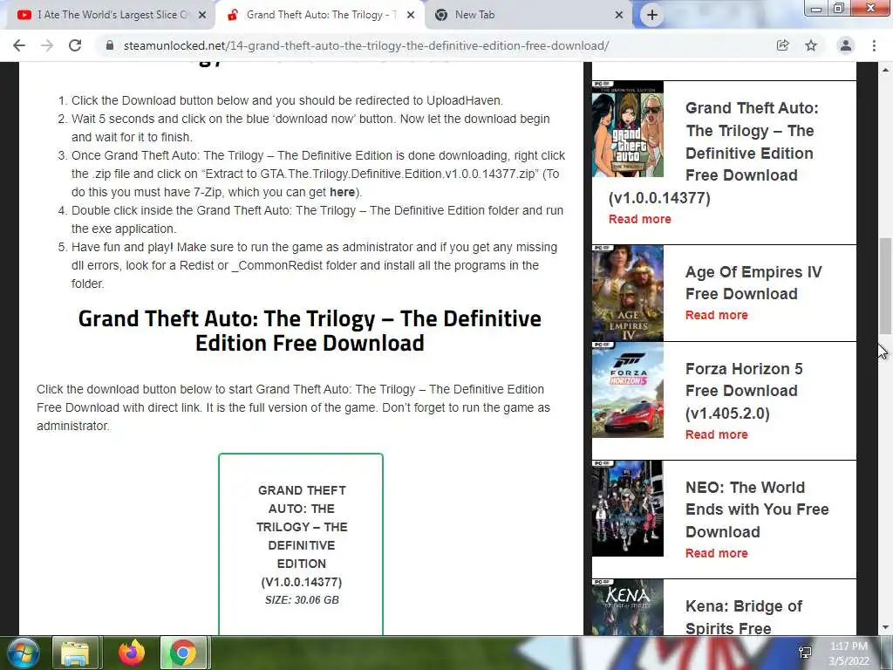893x670 pixels.
Task: Click page vertical scrollbar thumb
Action: coord(885,286)
